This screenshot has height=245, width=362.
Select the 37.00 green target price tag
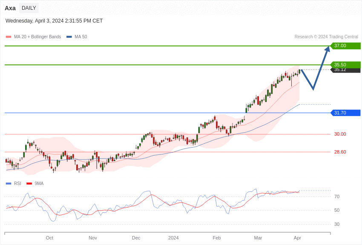(x=345, y=46)
